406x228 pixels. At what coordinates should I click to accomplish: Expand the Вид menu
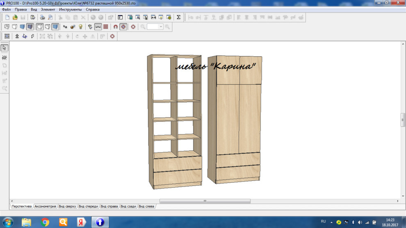click(x=34, y=9)
